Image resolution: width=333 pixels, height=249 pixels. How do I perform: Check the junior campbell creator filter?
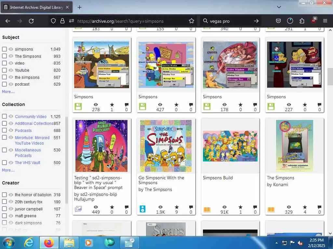tap(4, 209)
